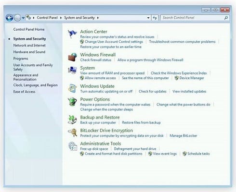Click Defragment your hard drive link
The width and height of the screenshot is (236, 192).
135,149
